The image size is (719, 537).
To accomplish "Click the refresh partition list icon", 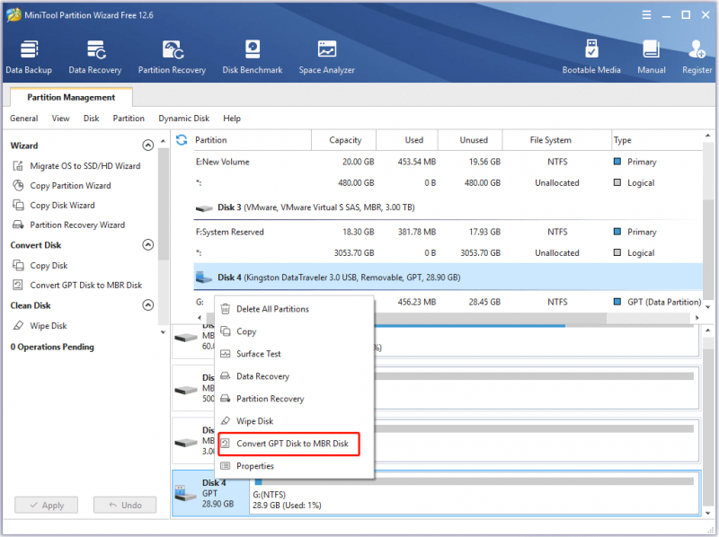I will [182, 140].
